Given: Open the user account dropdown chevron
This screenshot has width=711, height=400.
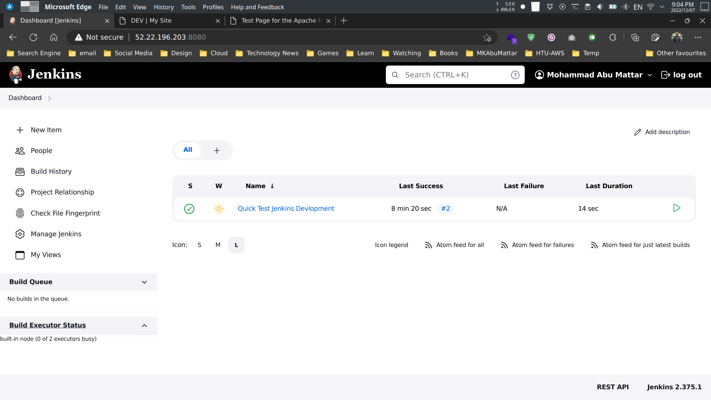Looking at the screenshot, I should click(x=651, y=75).
